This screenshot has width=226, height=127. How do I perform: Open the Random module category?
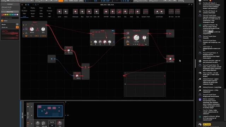pos(33,11)
